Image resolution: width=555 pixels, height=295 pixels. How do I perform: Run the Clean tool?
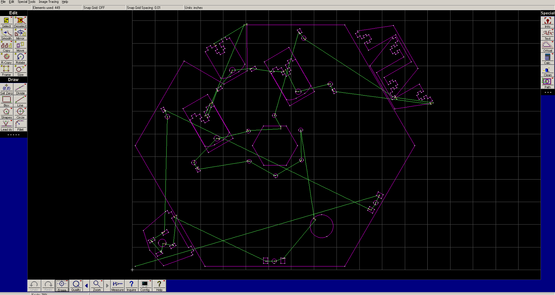[x=548, y=71]
